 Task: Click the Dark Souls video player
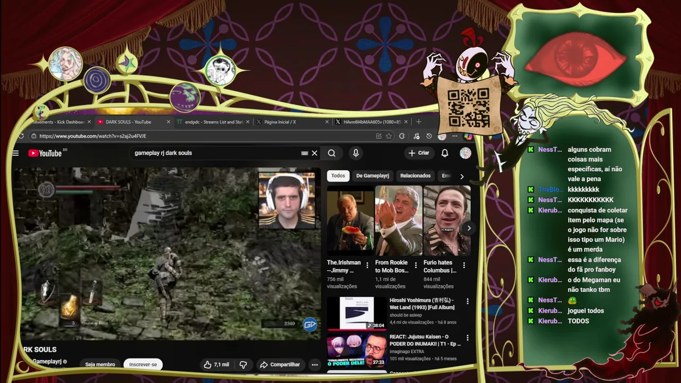(x=167, y=253)
